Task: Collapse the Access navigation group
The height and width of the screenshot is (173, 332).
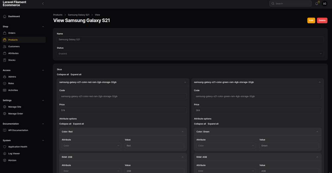Action: point(43,70)
